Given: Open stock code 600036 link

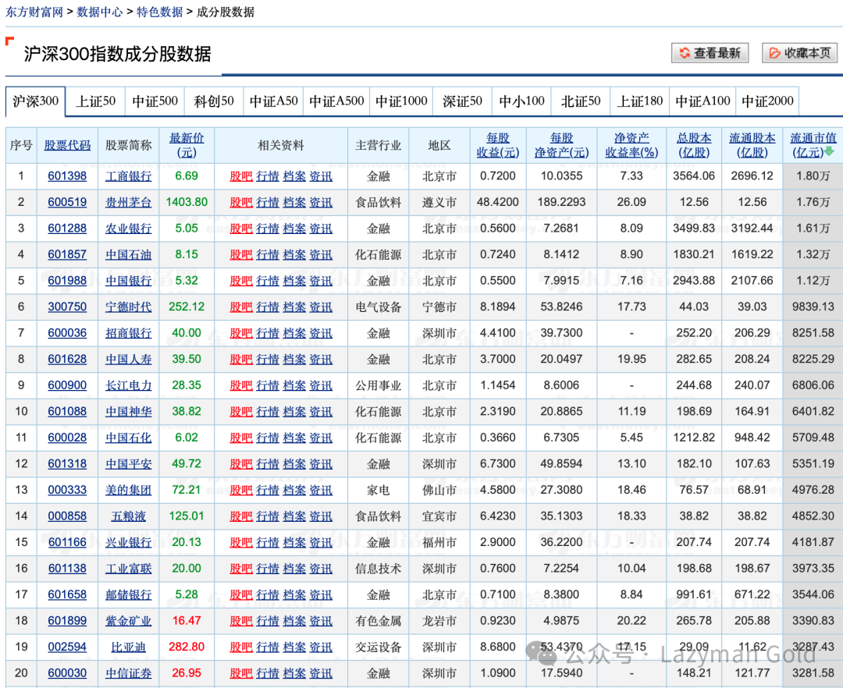Looking at the screenshot, I should (x=67, y=333).
